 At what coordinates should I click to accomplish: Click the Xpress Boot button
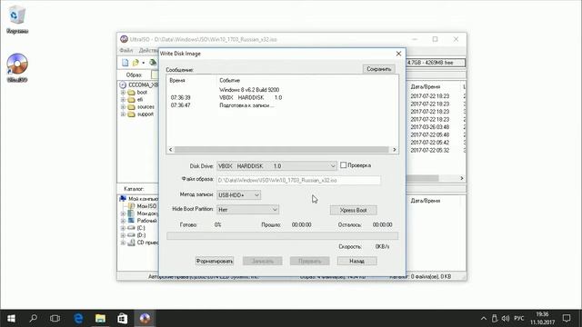click(354, 210)
